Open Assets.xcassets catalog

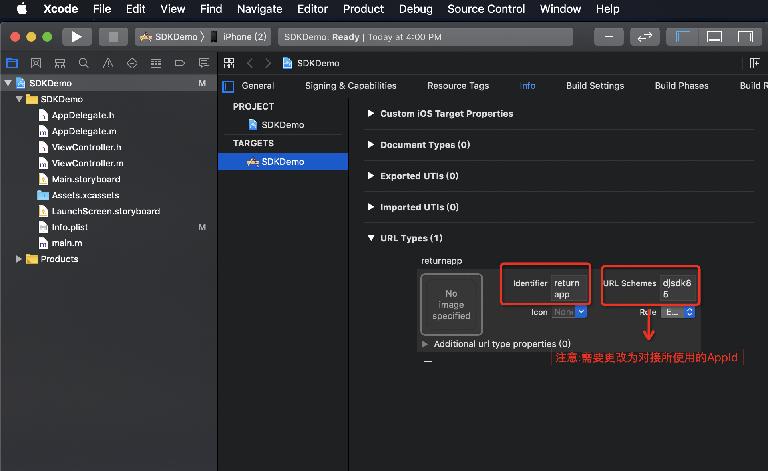pyautogui.click(x=85, y=195)
